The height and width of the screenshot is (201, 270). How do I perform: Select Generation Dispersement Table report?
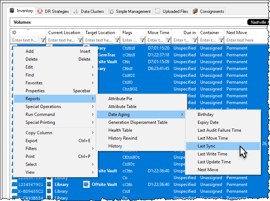click(x=141, y=122)
